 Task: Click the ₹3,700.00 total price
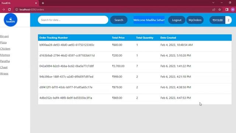click(118, 66)
